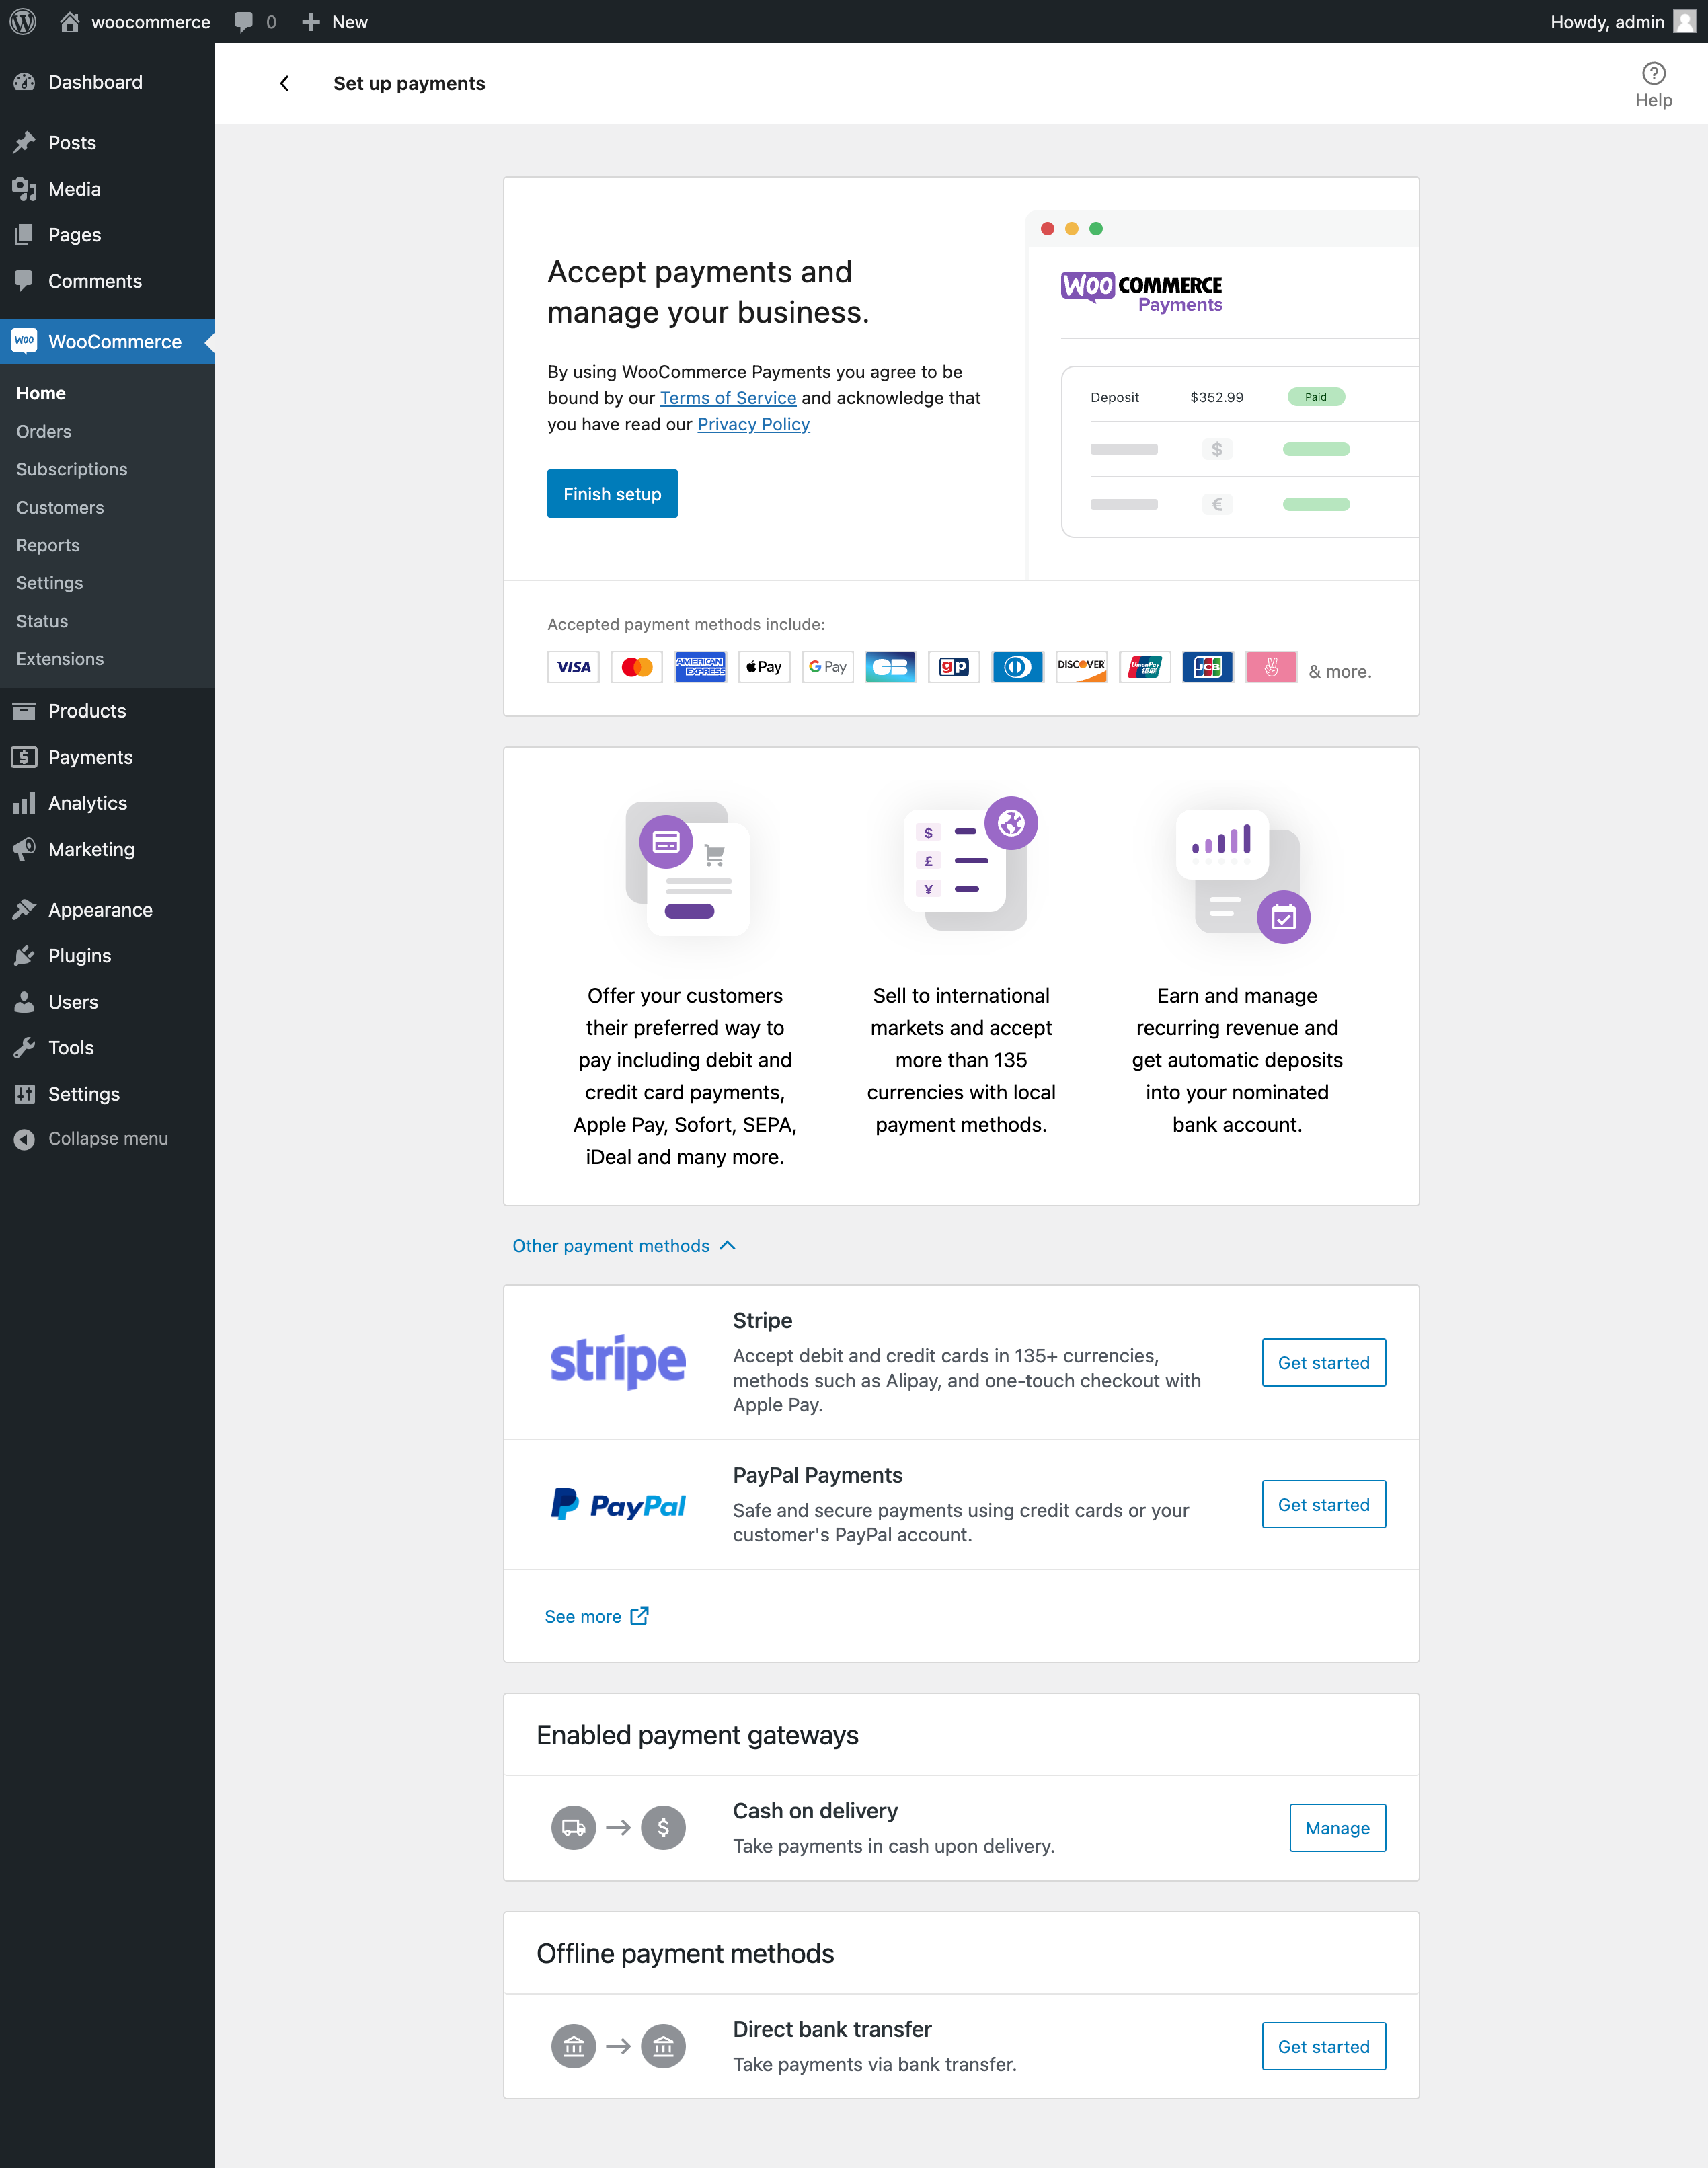The height and width of the screenshot is (2168, 1708).
Task: Open Appearance using the brush icon
Action: (25, 909)
